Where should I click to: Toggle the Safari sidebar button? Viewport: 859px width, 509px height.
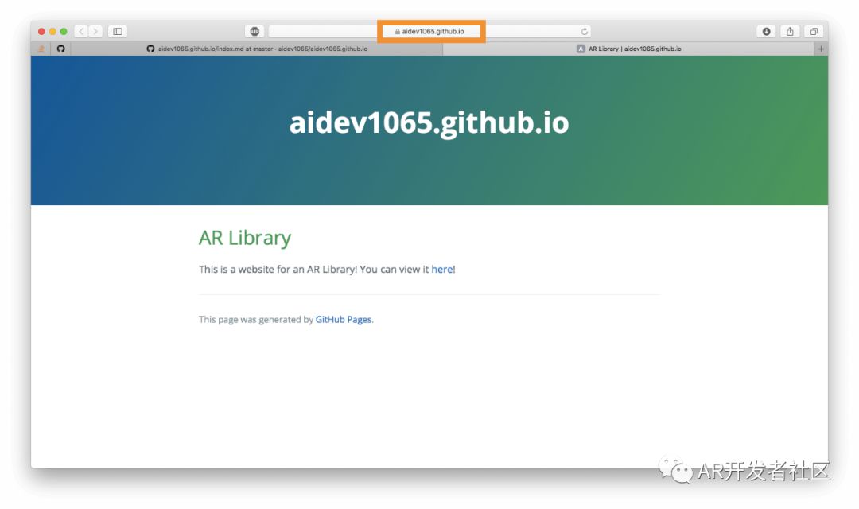[x=118, y=31]
